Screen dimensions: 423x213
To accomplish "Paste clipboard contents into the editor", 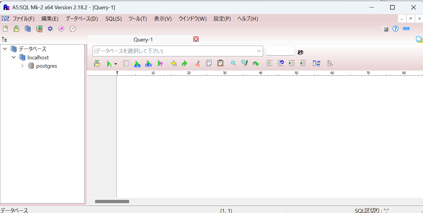I will [220, 63].
